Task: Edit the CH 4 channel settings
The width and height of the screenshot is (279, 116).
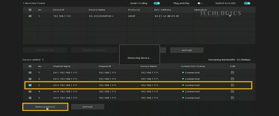Action: click(232, 92)
